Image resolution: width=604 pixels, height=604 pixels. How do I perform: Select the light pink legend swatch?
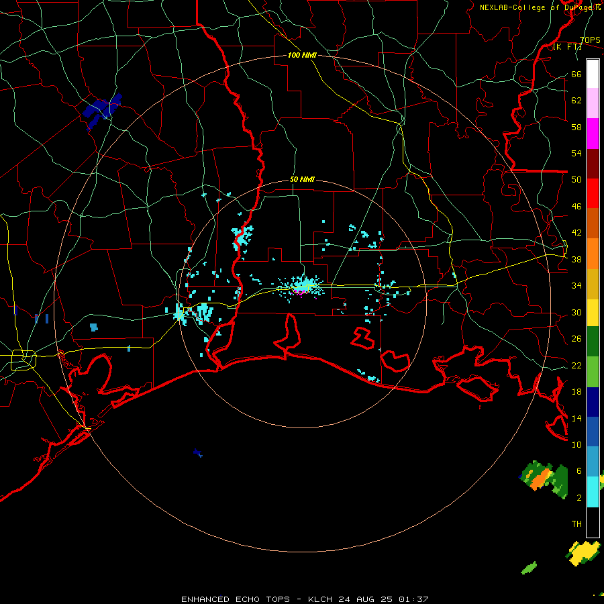click(x=593, y=103)
